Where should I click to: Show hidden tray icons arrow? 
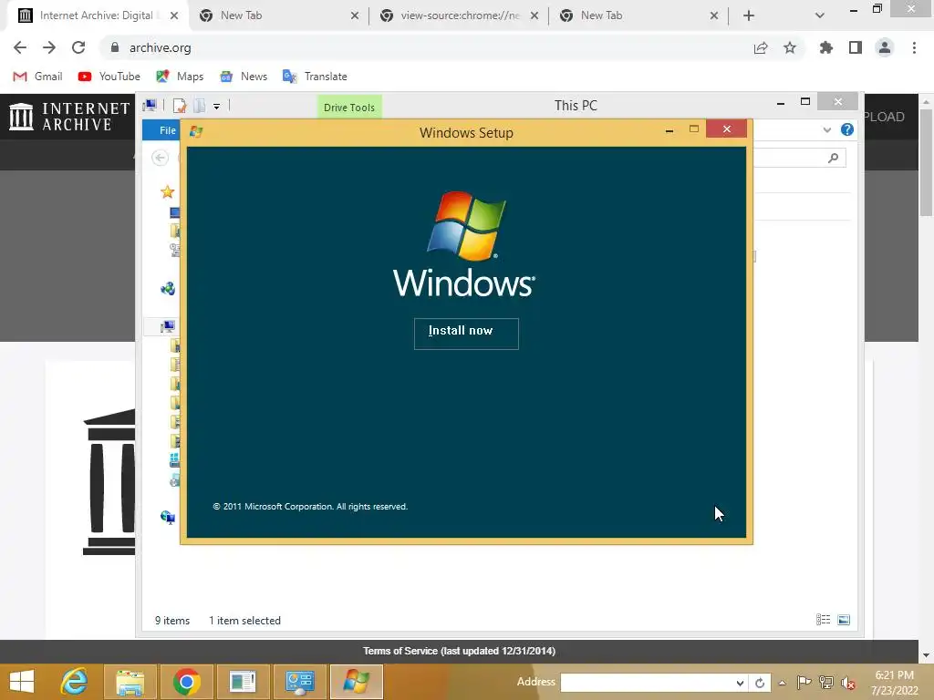[x=782, y=683]
